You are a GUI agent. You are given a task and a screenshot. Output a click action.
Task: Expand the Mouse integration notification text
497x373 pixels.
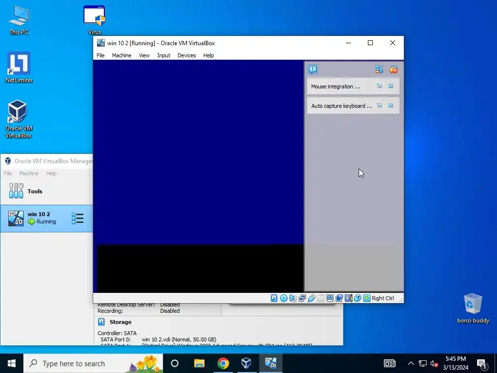tap(335, 86)
